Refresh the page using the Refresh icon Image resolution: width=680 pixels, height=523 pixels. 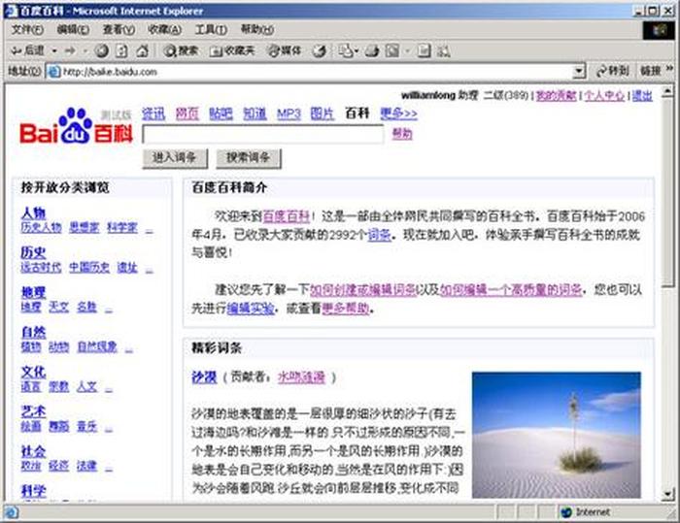tap(121, 51)
